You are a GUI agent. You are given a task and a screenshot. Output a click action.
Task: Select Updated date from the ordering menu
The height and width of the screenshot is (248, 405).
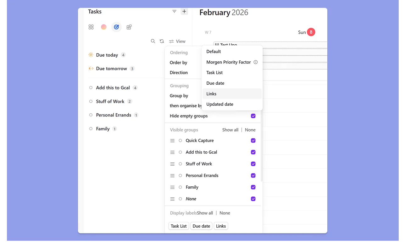[219, 104]
